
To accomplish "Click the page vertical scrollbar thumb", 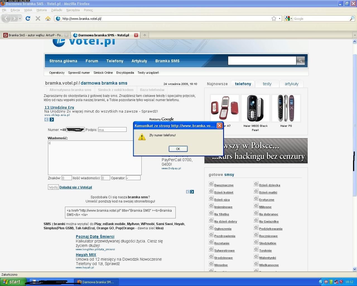I will [355, 125].
